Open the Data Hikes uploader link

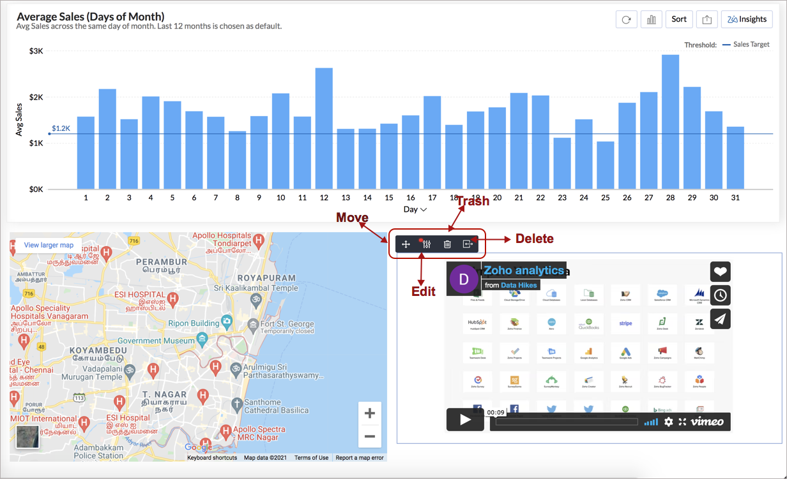(519, 285)
